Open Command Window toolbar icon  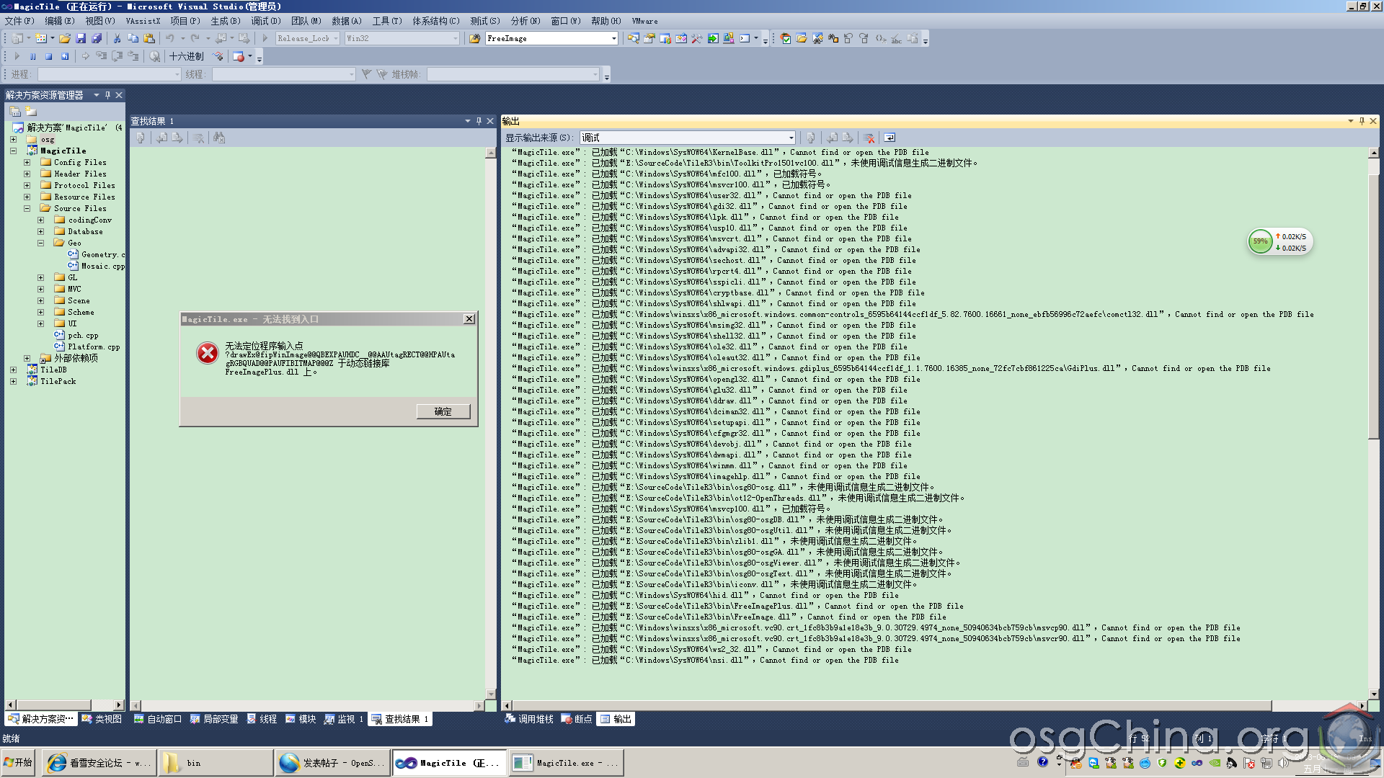[745, 38]
